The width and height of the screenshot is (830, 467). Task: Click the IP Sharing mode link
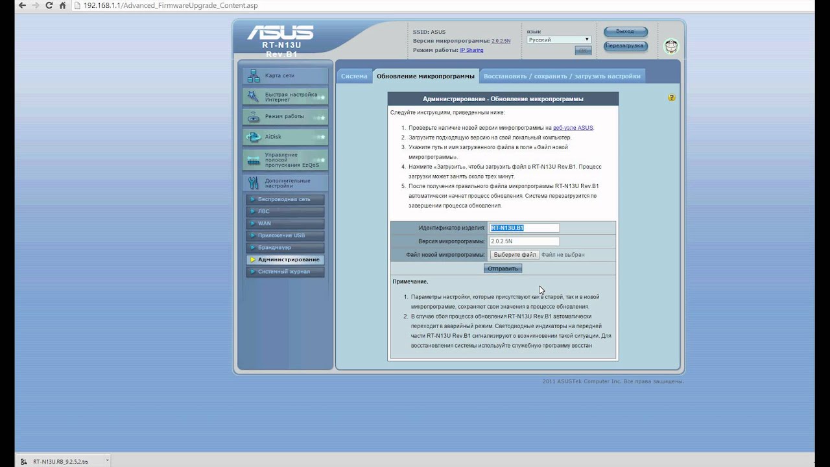click(x=471, y=50)
